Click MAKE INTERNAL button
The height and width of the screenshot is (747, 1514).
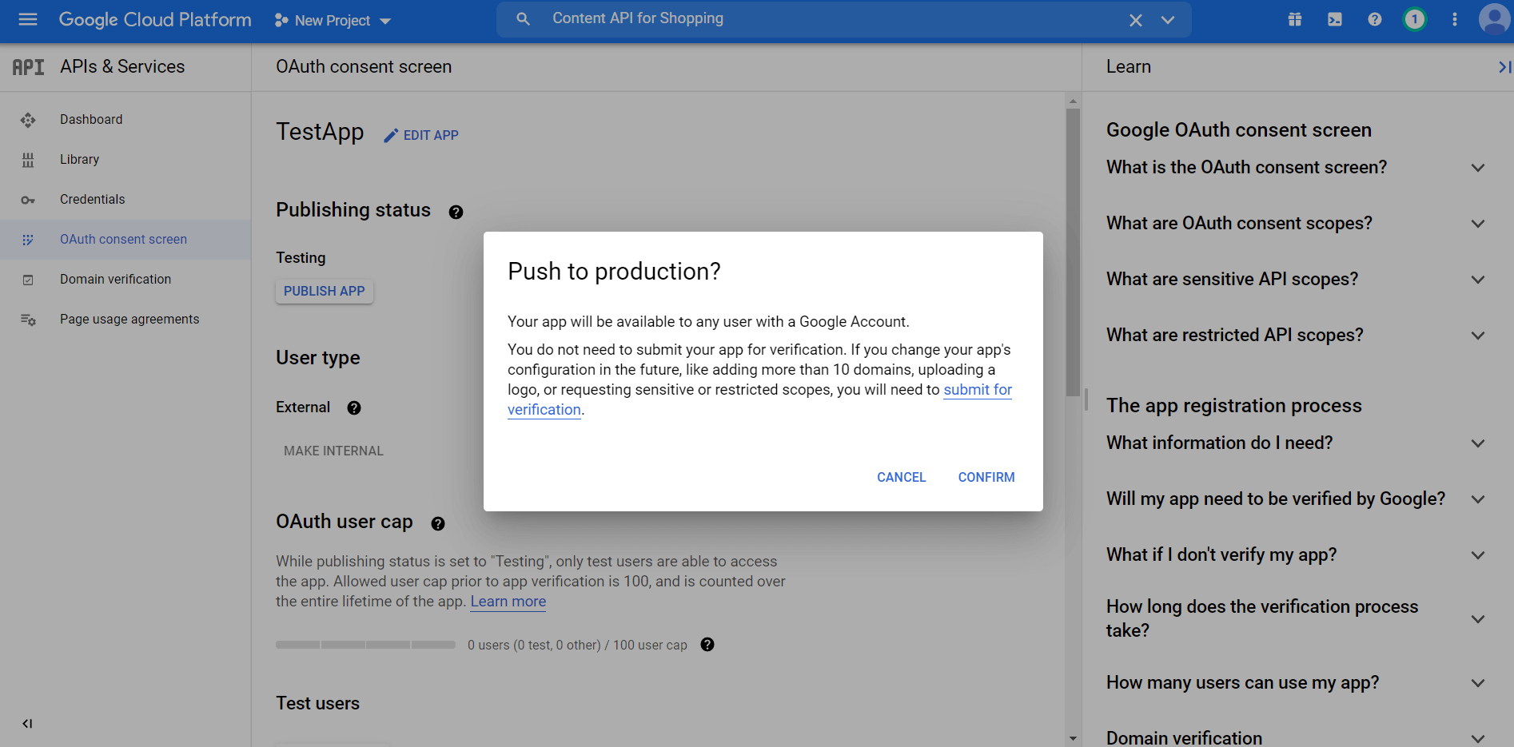tap(333, 451)
